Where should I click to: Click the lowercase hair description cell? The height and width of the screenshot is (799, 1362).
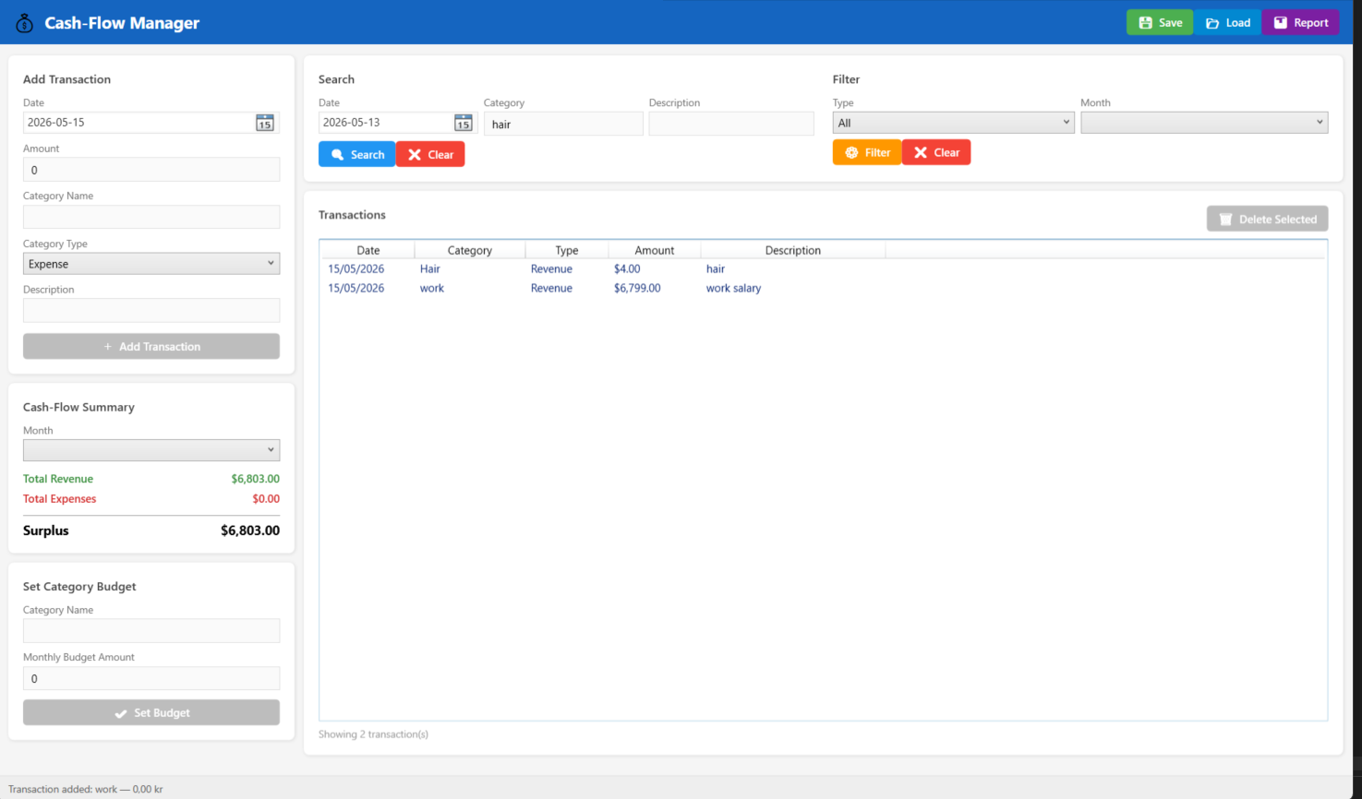click(x=716, y=269)
